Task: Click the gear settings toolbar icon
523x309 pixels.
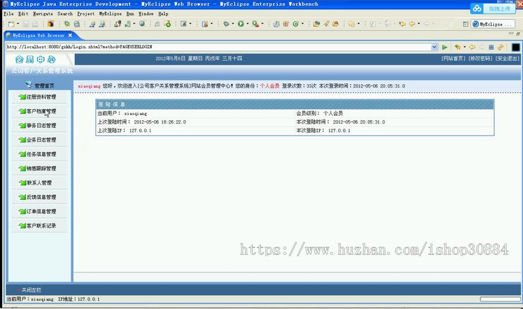Action: (67, 24)
